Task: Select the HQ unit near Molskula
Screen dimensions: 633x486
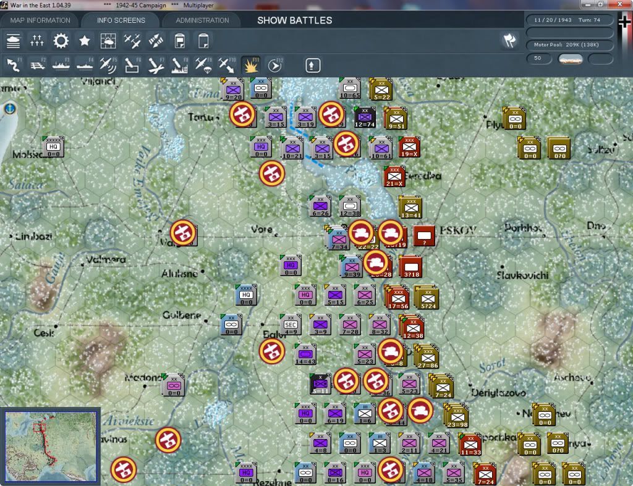Action: point(53,147)
